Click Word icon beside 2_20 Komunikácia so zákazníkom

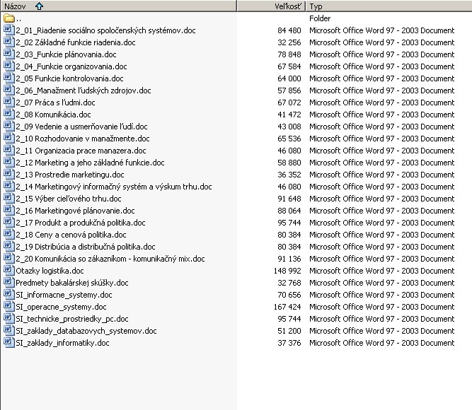(9, 259)
